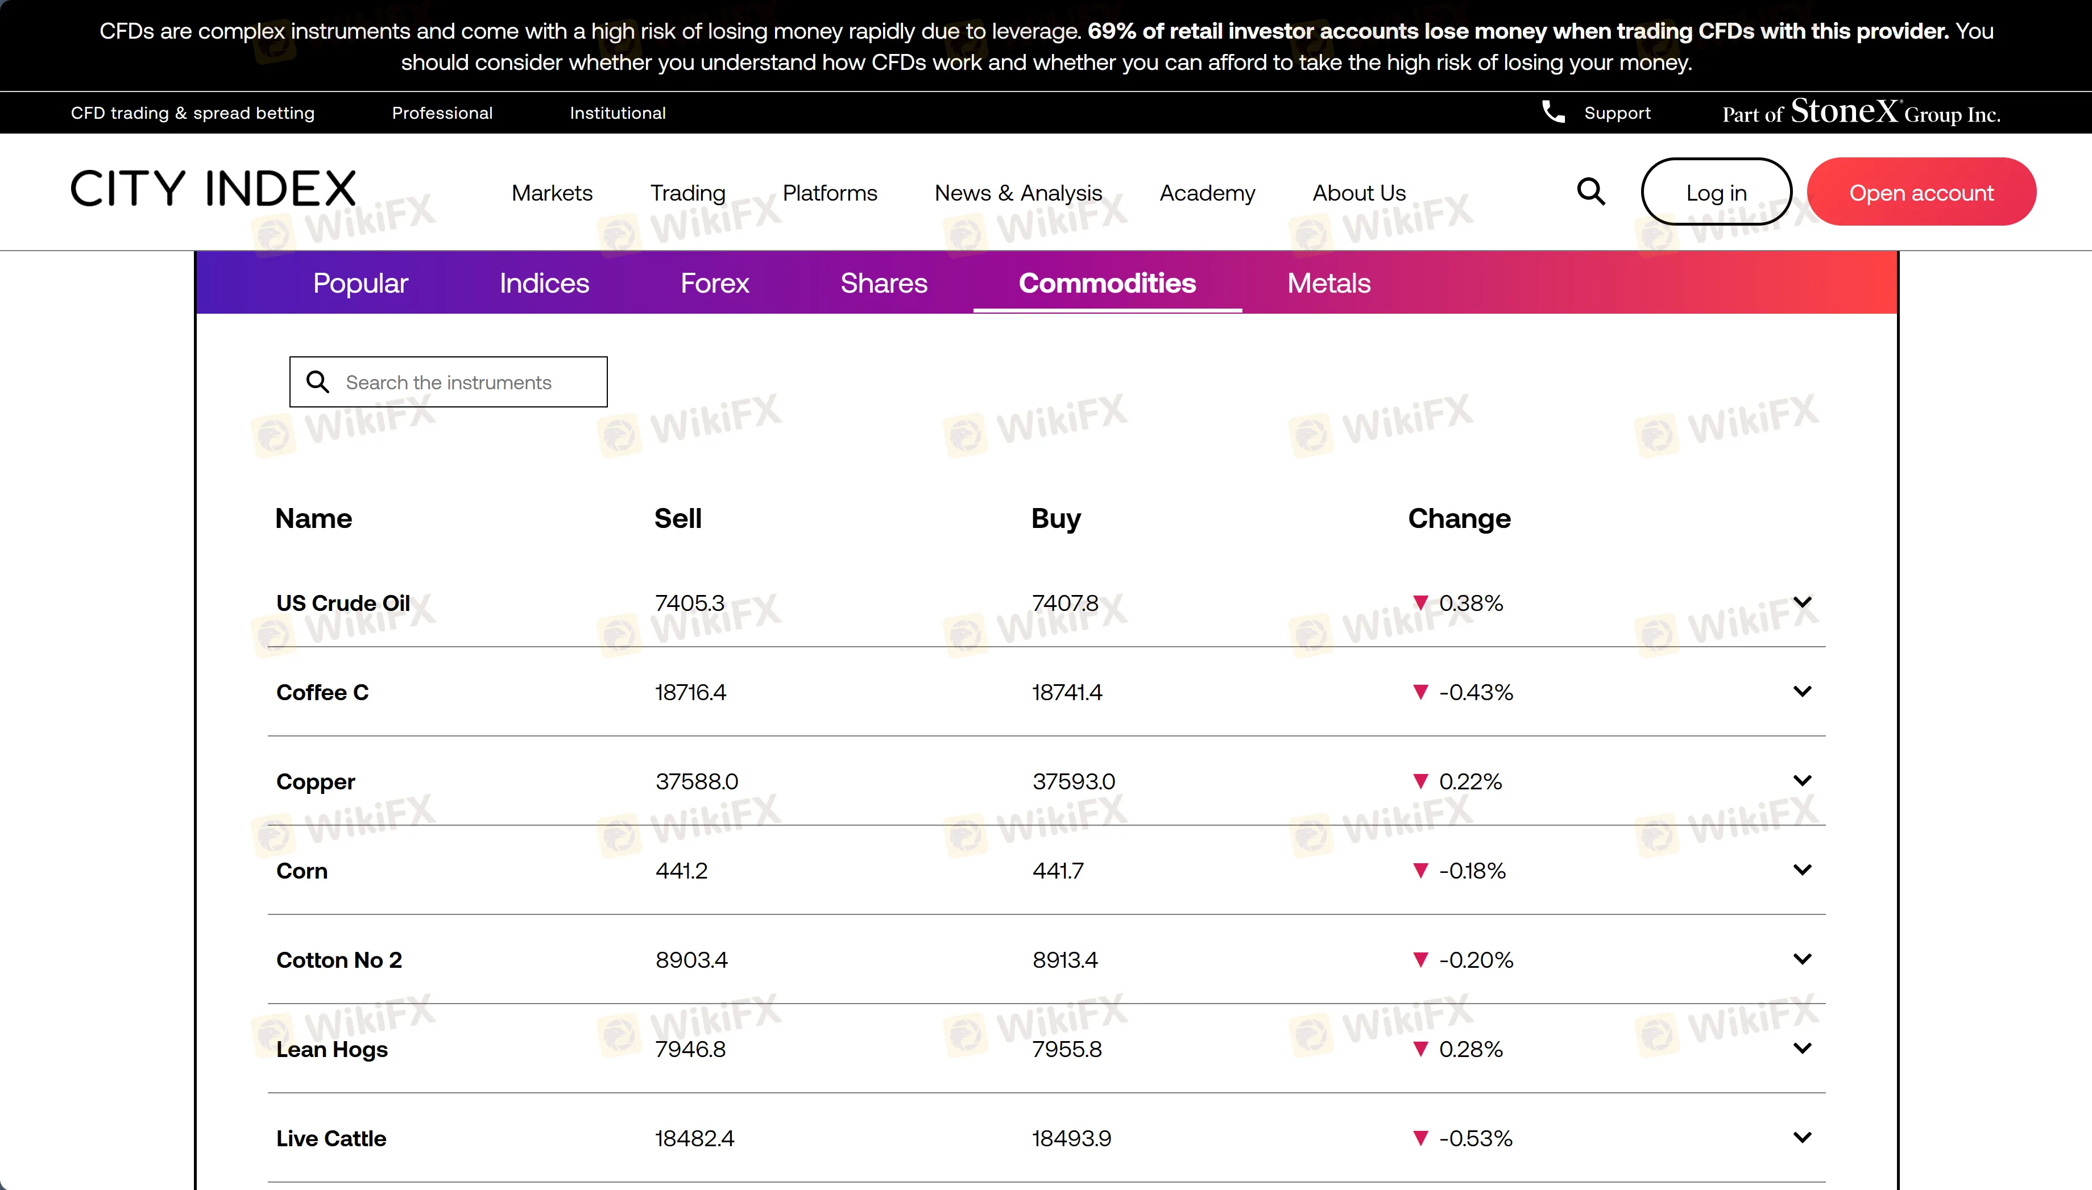Click Corn sell price 441.2
Image resolution: width=2092 pixels, height=1190 pixels.
coord(681,871)
